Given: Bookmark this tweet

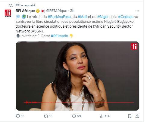Looking at the screenshot, I should pos(130,116).
